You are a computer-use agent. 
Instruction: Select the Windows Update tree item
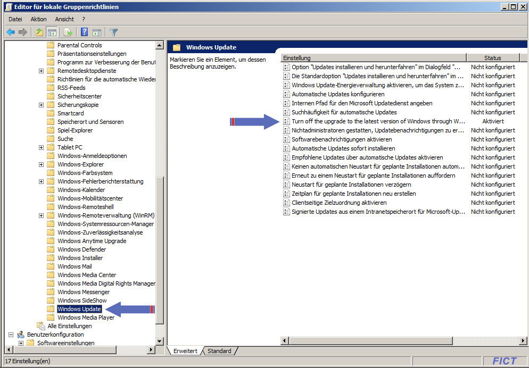[x=79, y=309]
